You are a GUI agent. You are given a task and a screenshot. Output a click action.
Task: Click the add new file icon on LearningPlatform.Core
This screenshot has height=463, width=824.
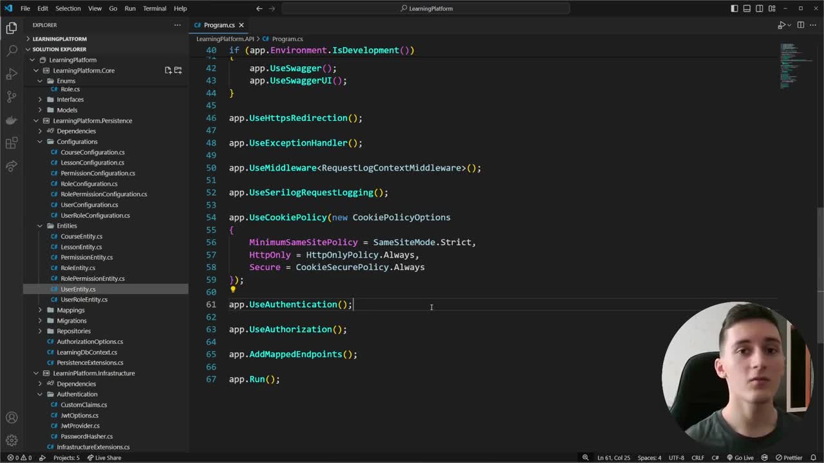click(168, 70)
